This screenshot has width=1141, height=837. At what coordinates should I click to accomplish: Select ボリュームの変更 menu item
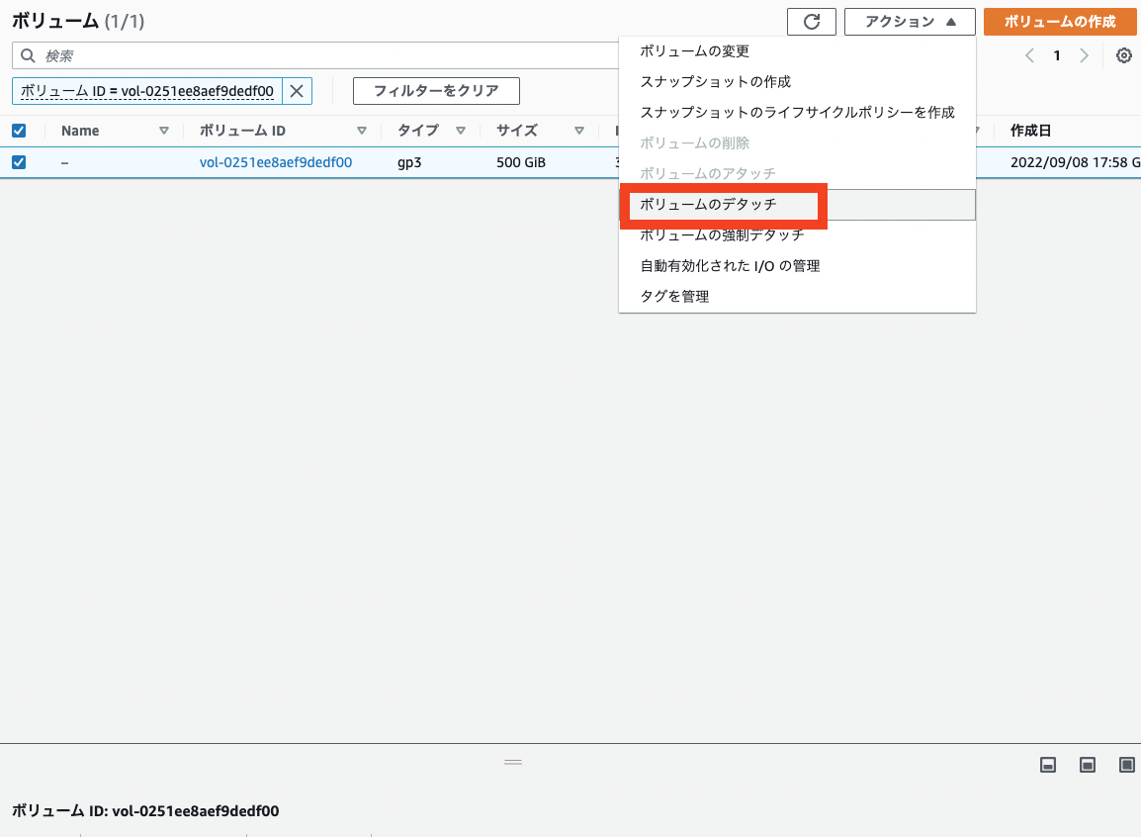(797, 50)
